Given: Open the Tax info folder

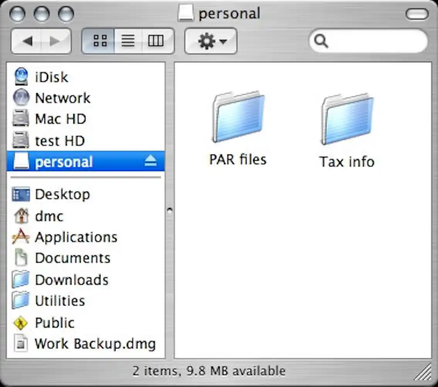Looking at the screenshot, I should [x=346, y=118].
